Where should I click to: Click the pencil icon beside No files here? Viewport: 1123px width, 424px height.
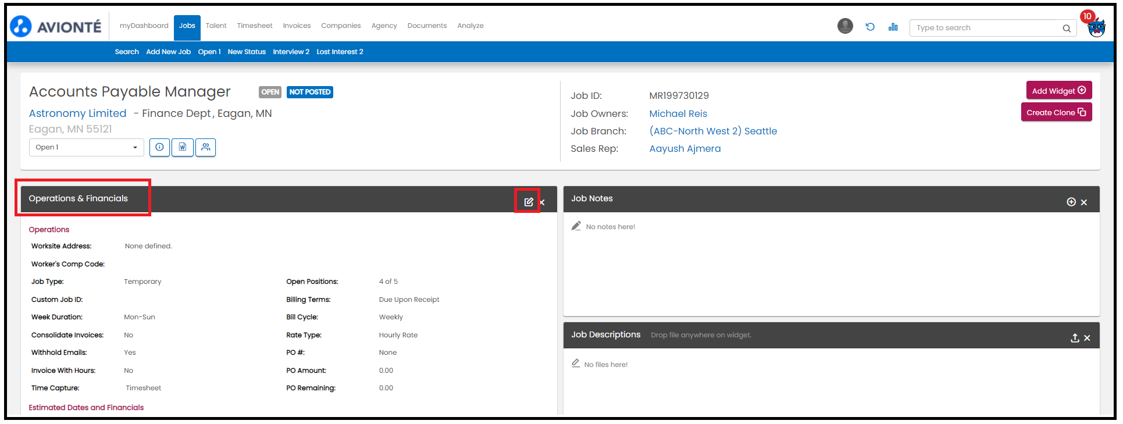576,364
